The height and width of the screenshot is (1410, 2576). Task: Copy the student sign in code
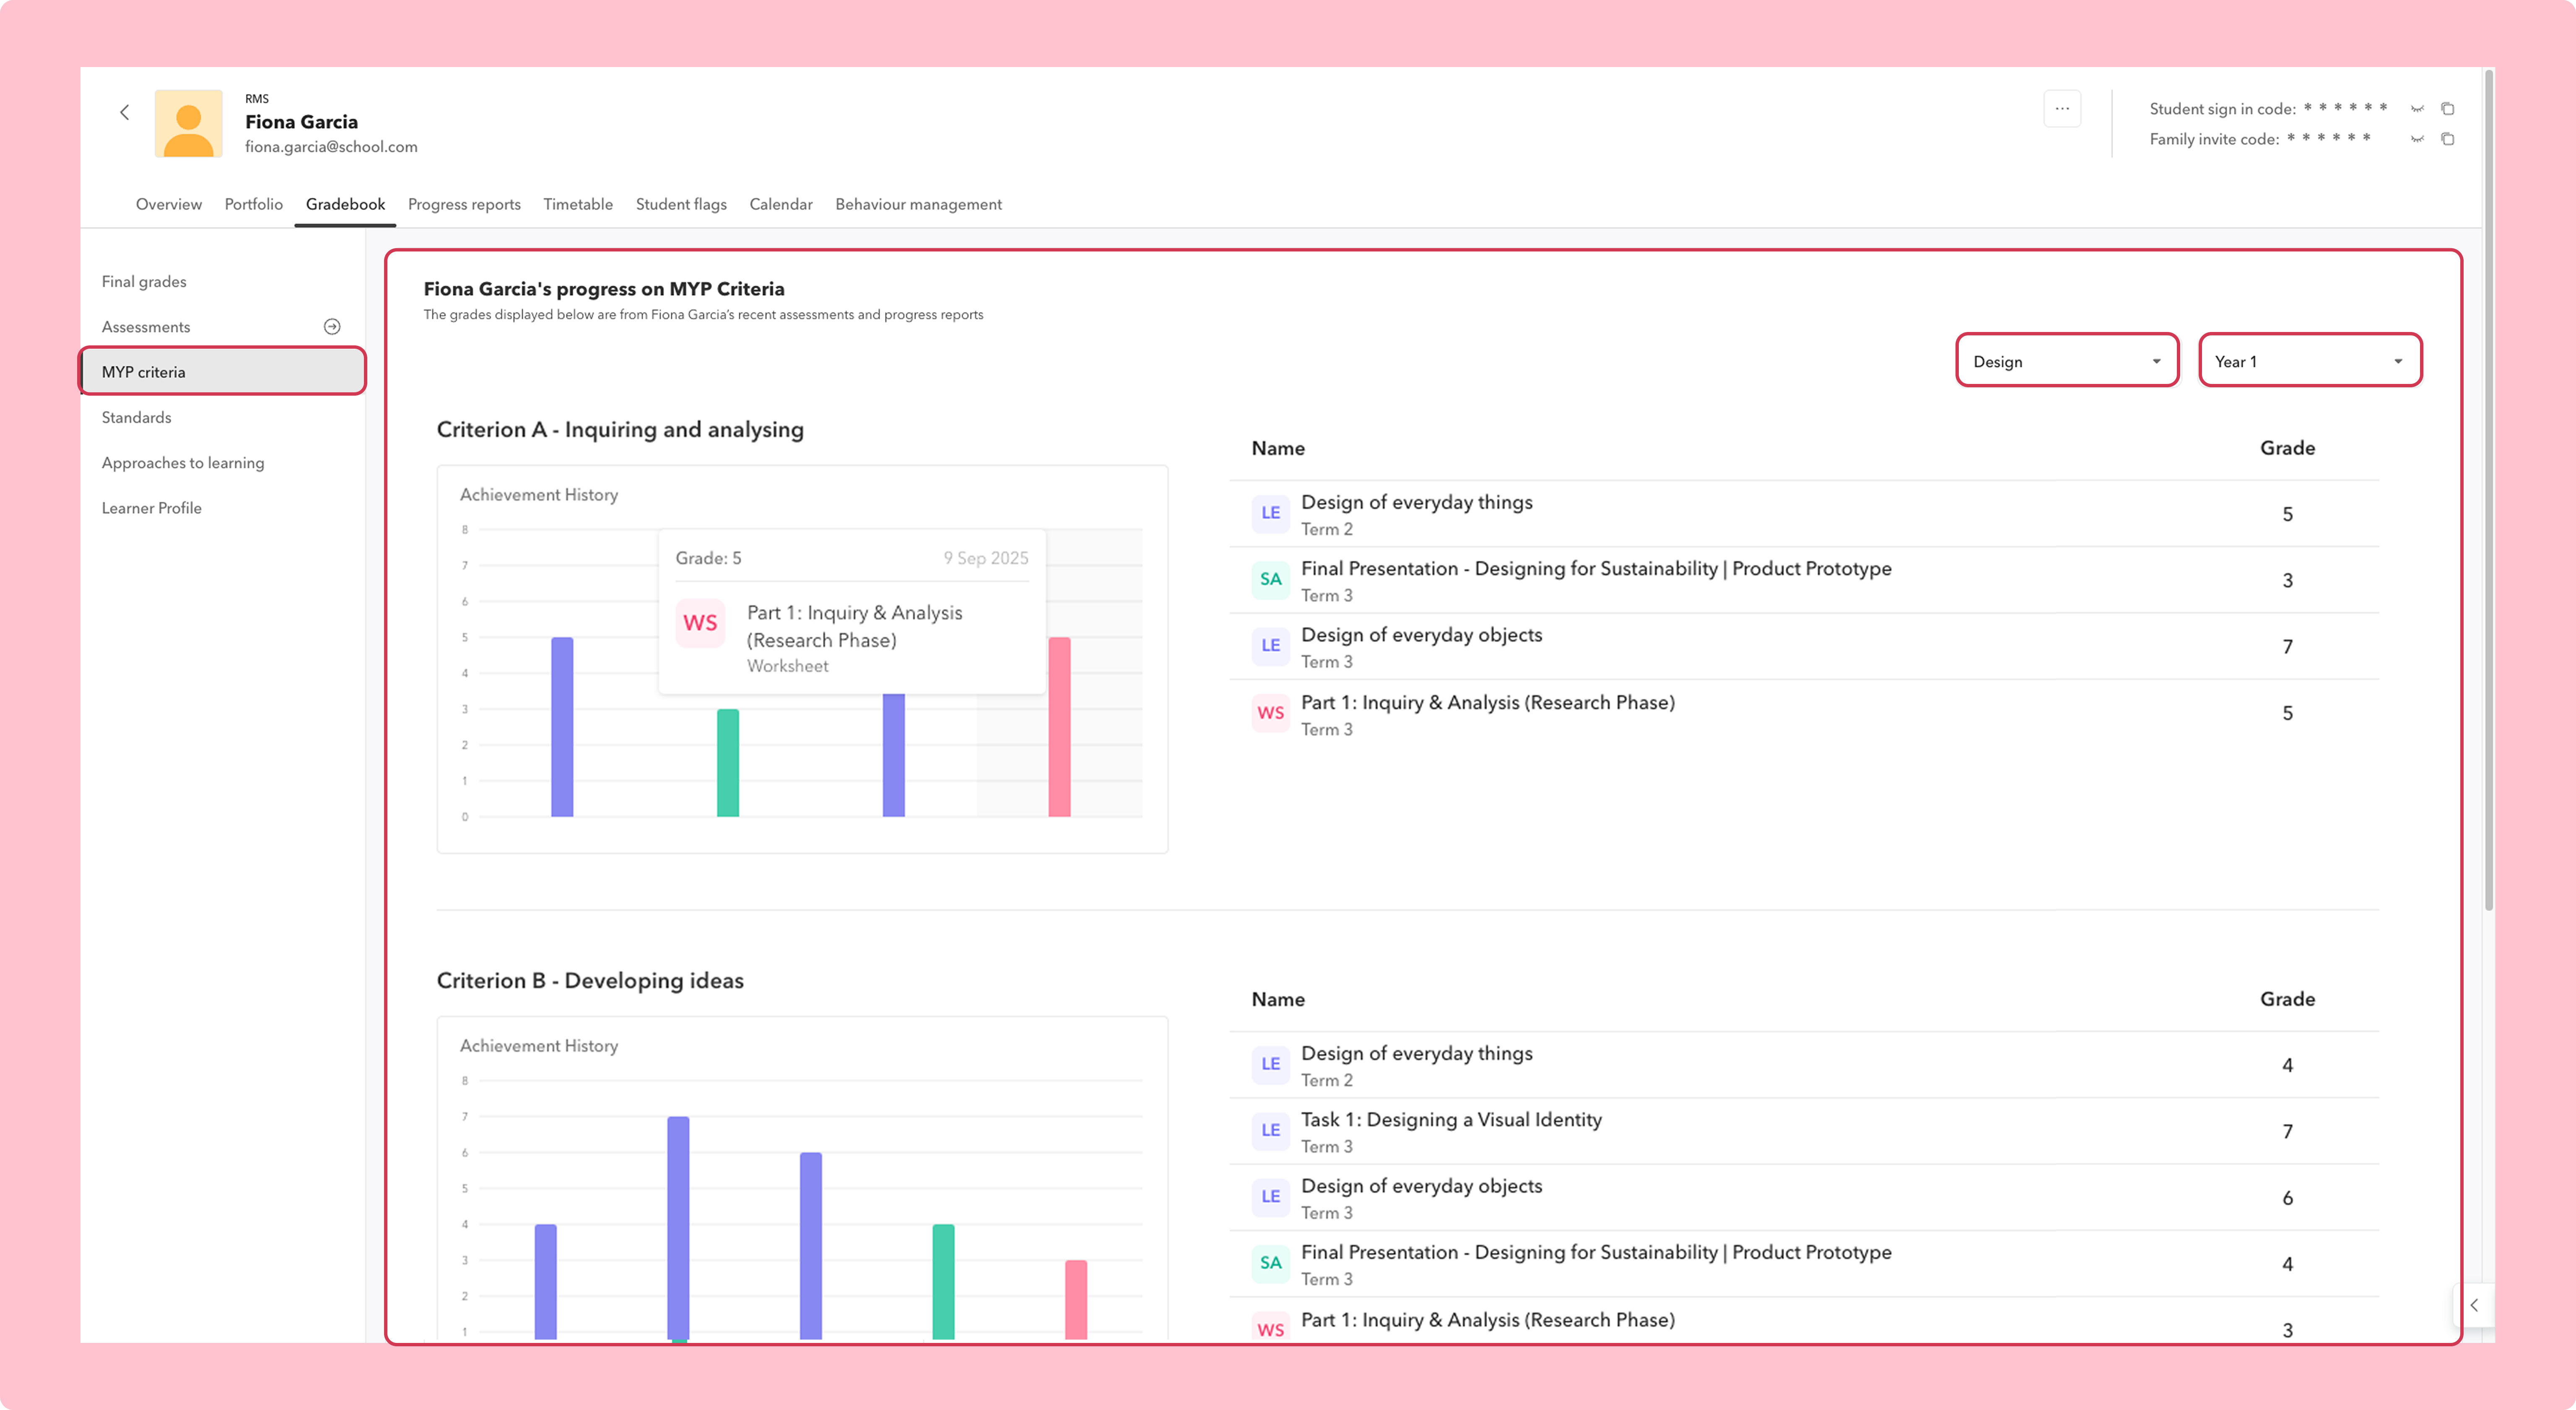2448,108
